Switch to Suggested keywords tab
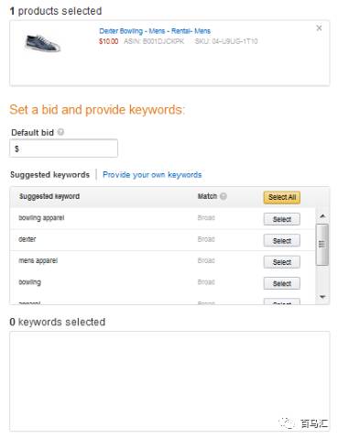The image size is (338, 439). click(x=49, y=175)
